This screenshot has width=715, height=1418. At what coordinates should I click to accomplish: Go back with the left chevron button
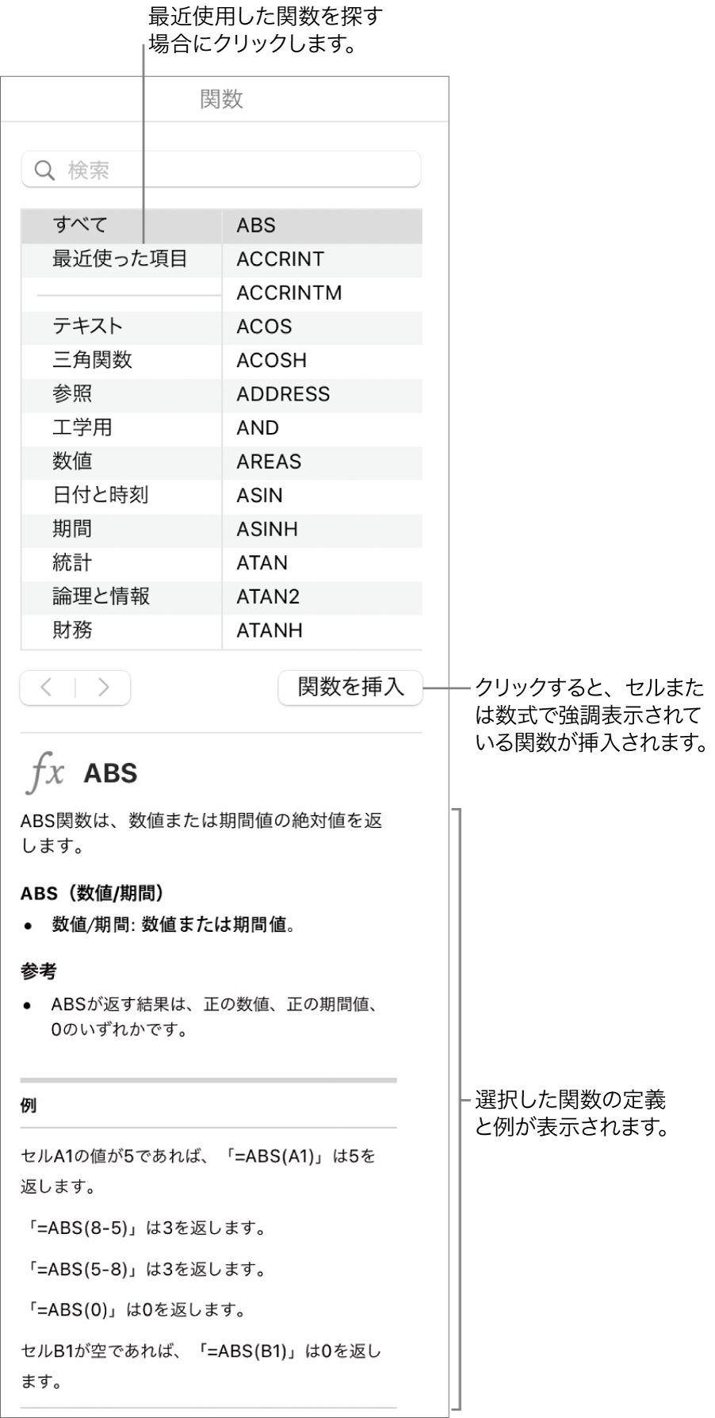click(x=47, y=688)
